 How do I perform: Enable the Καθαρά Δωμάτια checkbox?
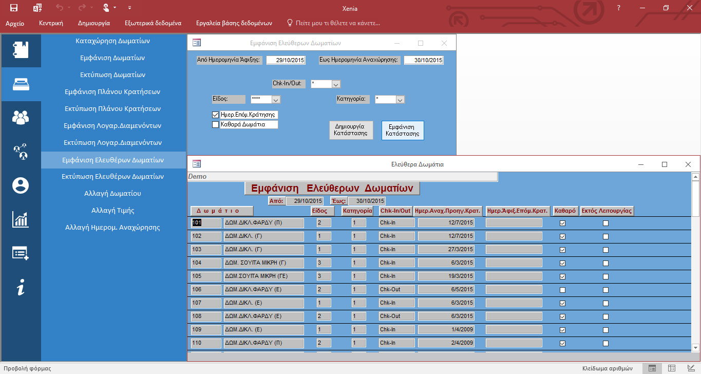[216, 124]
